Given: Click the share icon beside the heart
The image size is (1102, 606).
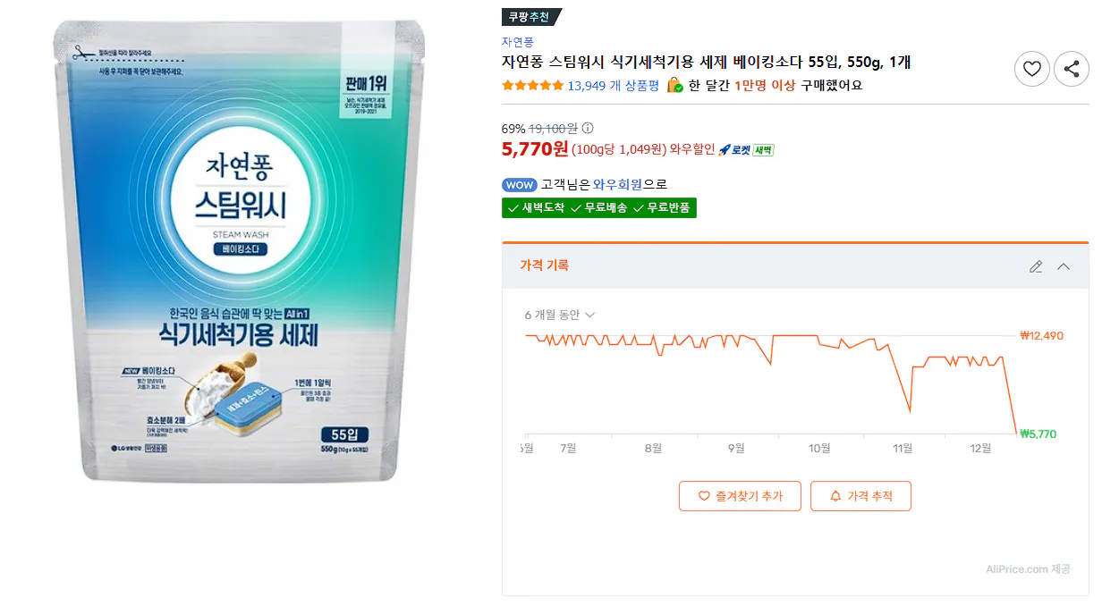Looking at the screenshot, I should click(1071, 69).
